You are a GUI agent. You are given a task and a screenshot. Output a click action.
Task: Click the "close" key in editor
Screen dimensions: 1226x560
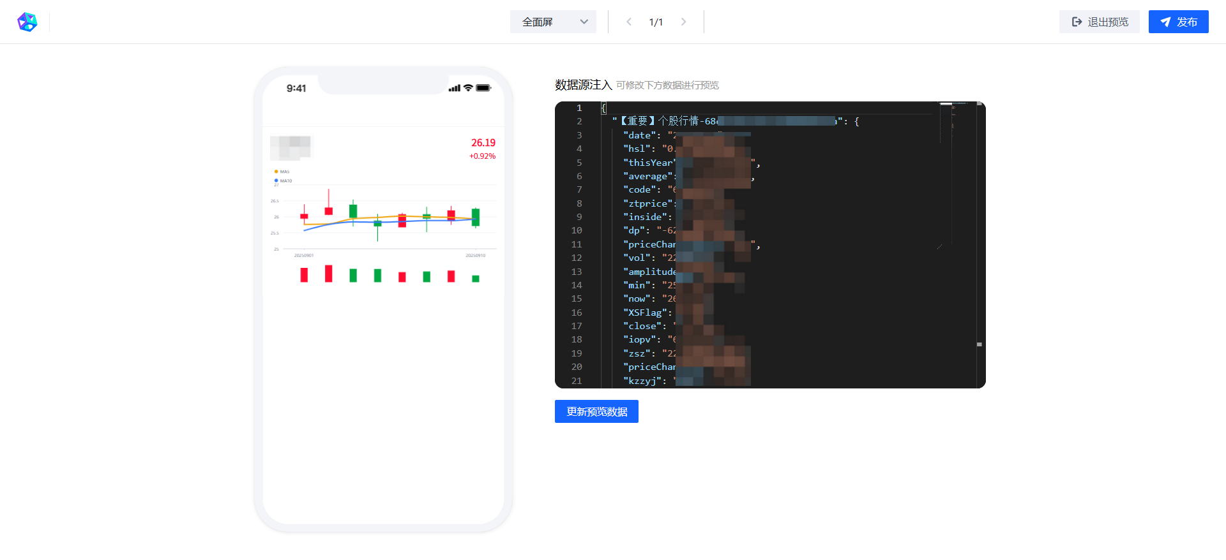[x=642, y=326]
